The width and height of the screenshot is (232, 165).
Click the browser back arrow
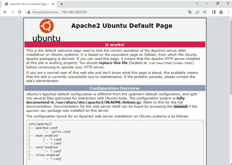[5, 12]
